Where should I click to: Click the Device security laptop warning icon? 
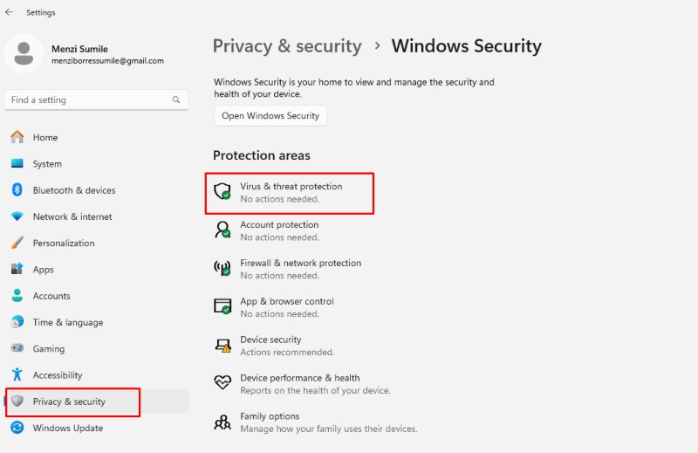tap(222, 346)
